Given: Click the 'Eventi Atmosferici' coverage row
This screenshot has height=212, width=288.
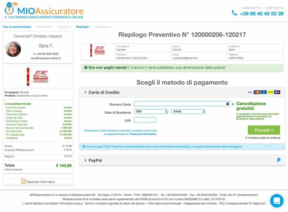Looking at the screenshot, I should pyautogui.click(x=38, y=108).
